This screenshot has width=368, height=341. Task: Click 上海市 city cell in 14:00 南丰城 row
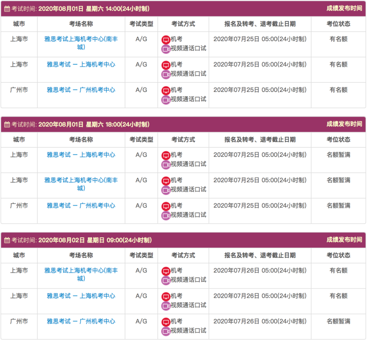(x=19, y=39)
